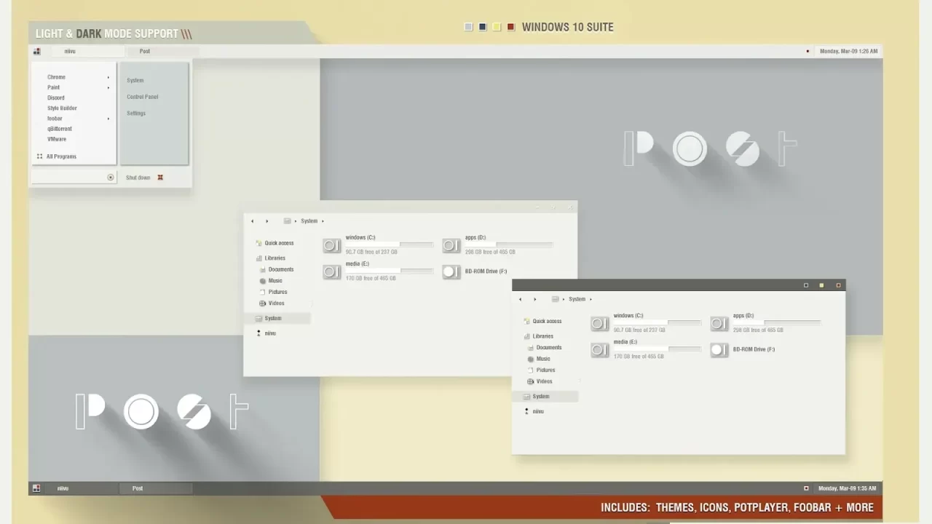Launch qBittorrent from the start menu
This screenshot has height=524, width=932.
(x=60, y=129)
